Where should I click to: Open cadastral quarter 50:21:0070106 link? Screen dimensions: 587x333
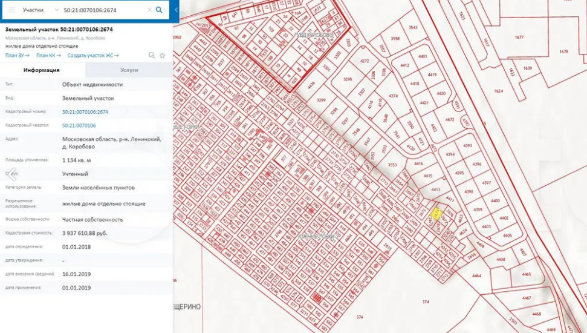click(79, 125)
